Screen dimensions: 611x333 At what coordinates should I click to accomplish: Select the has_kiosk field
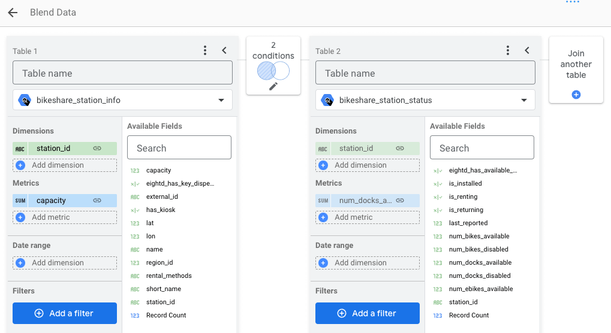click(161, 210)
